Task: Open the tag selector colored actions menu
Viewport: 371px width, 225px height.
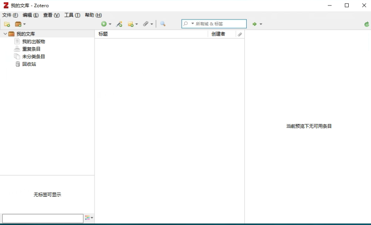Action: tap(89, 218)
